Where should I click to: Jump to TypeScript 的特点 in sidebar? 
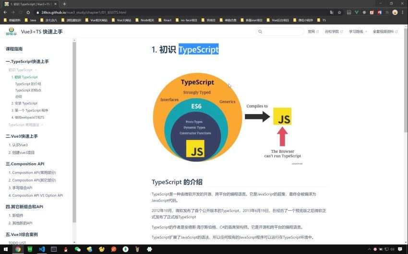pyautogui.click(x=28, y=90)
